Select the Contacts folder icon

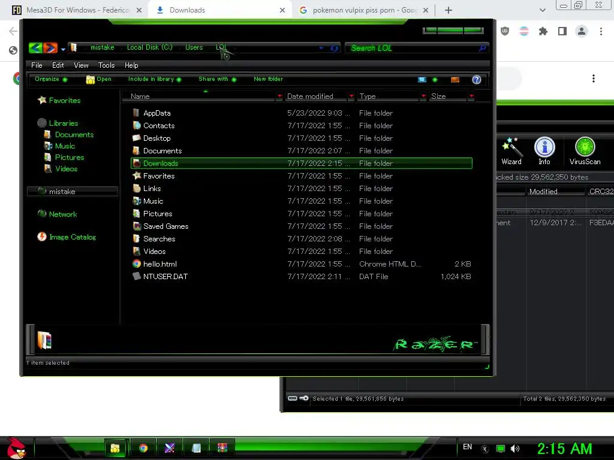[136, 126]
